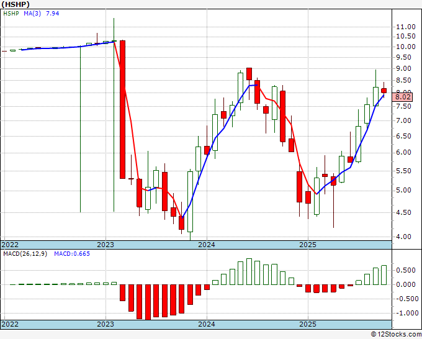This screenshot has height=339, width=422.
Task: Click the large red candle after 2023
Action: (122, 109)
